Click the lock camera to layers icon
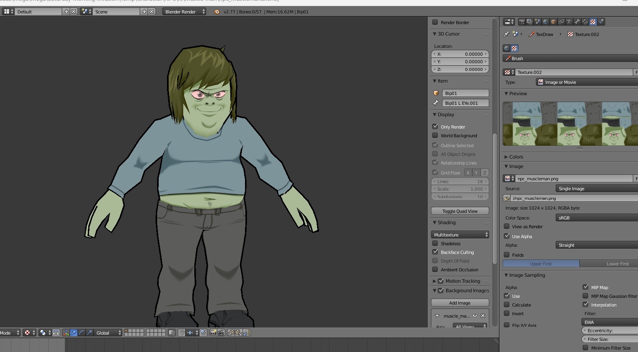Screen dimensions: 638x352 pos(172,333)
